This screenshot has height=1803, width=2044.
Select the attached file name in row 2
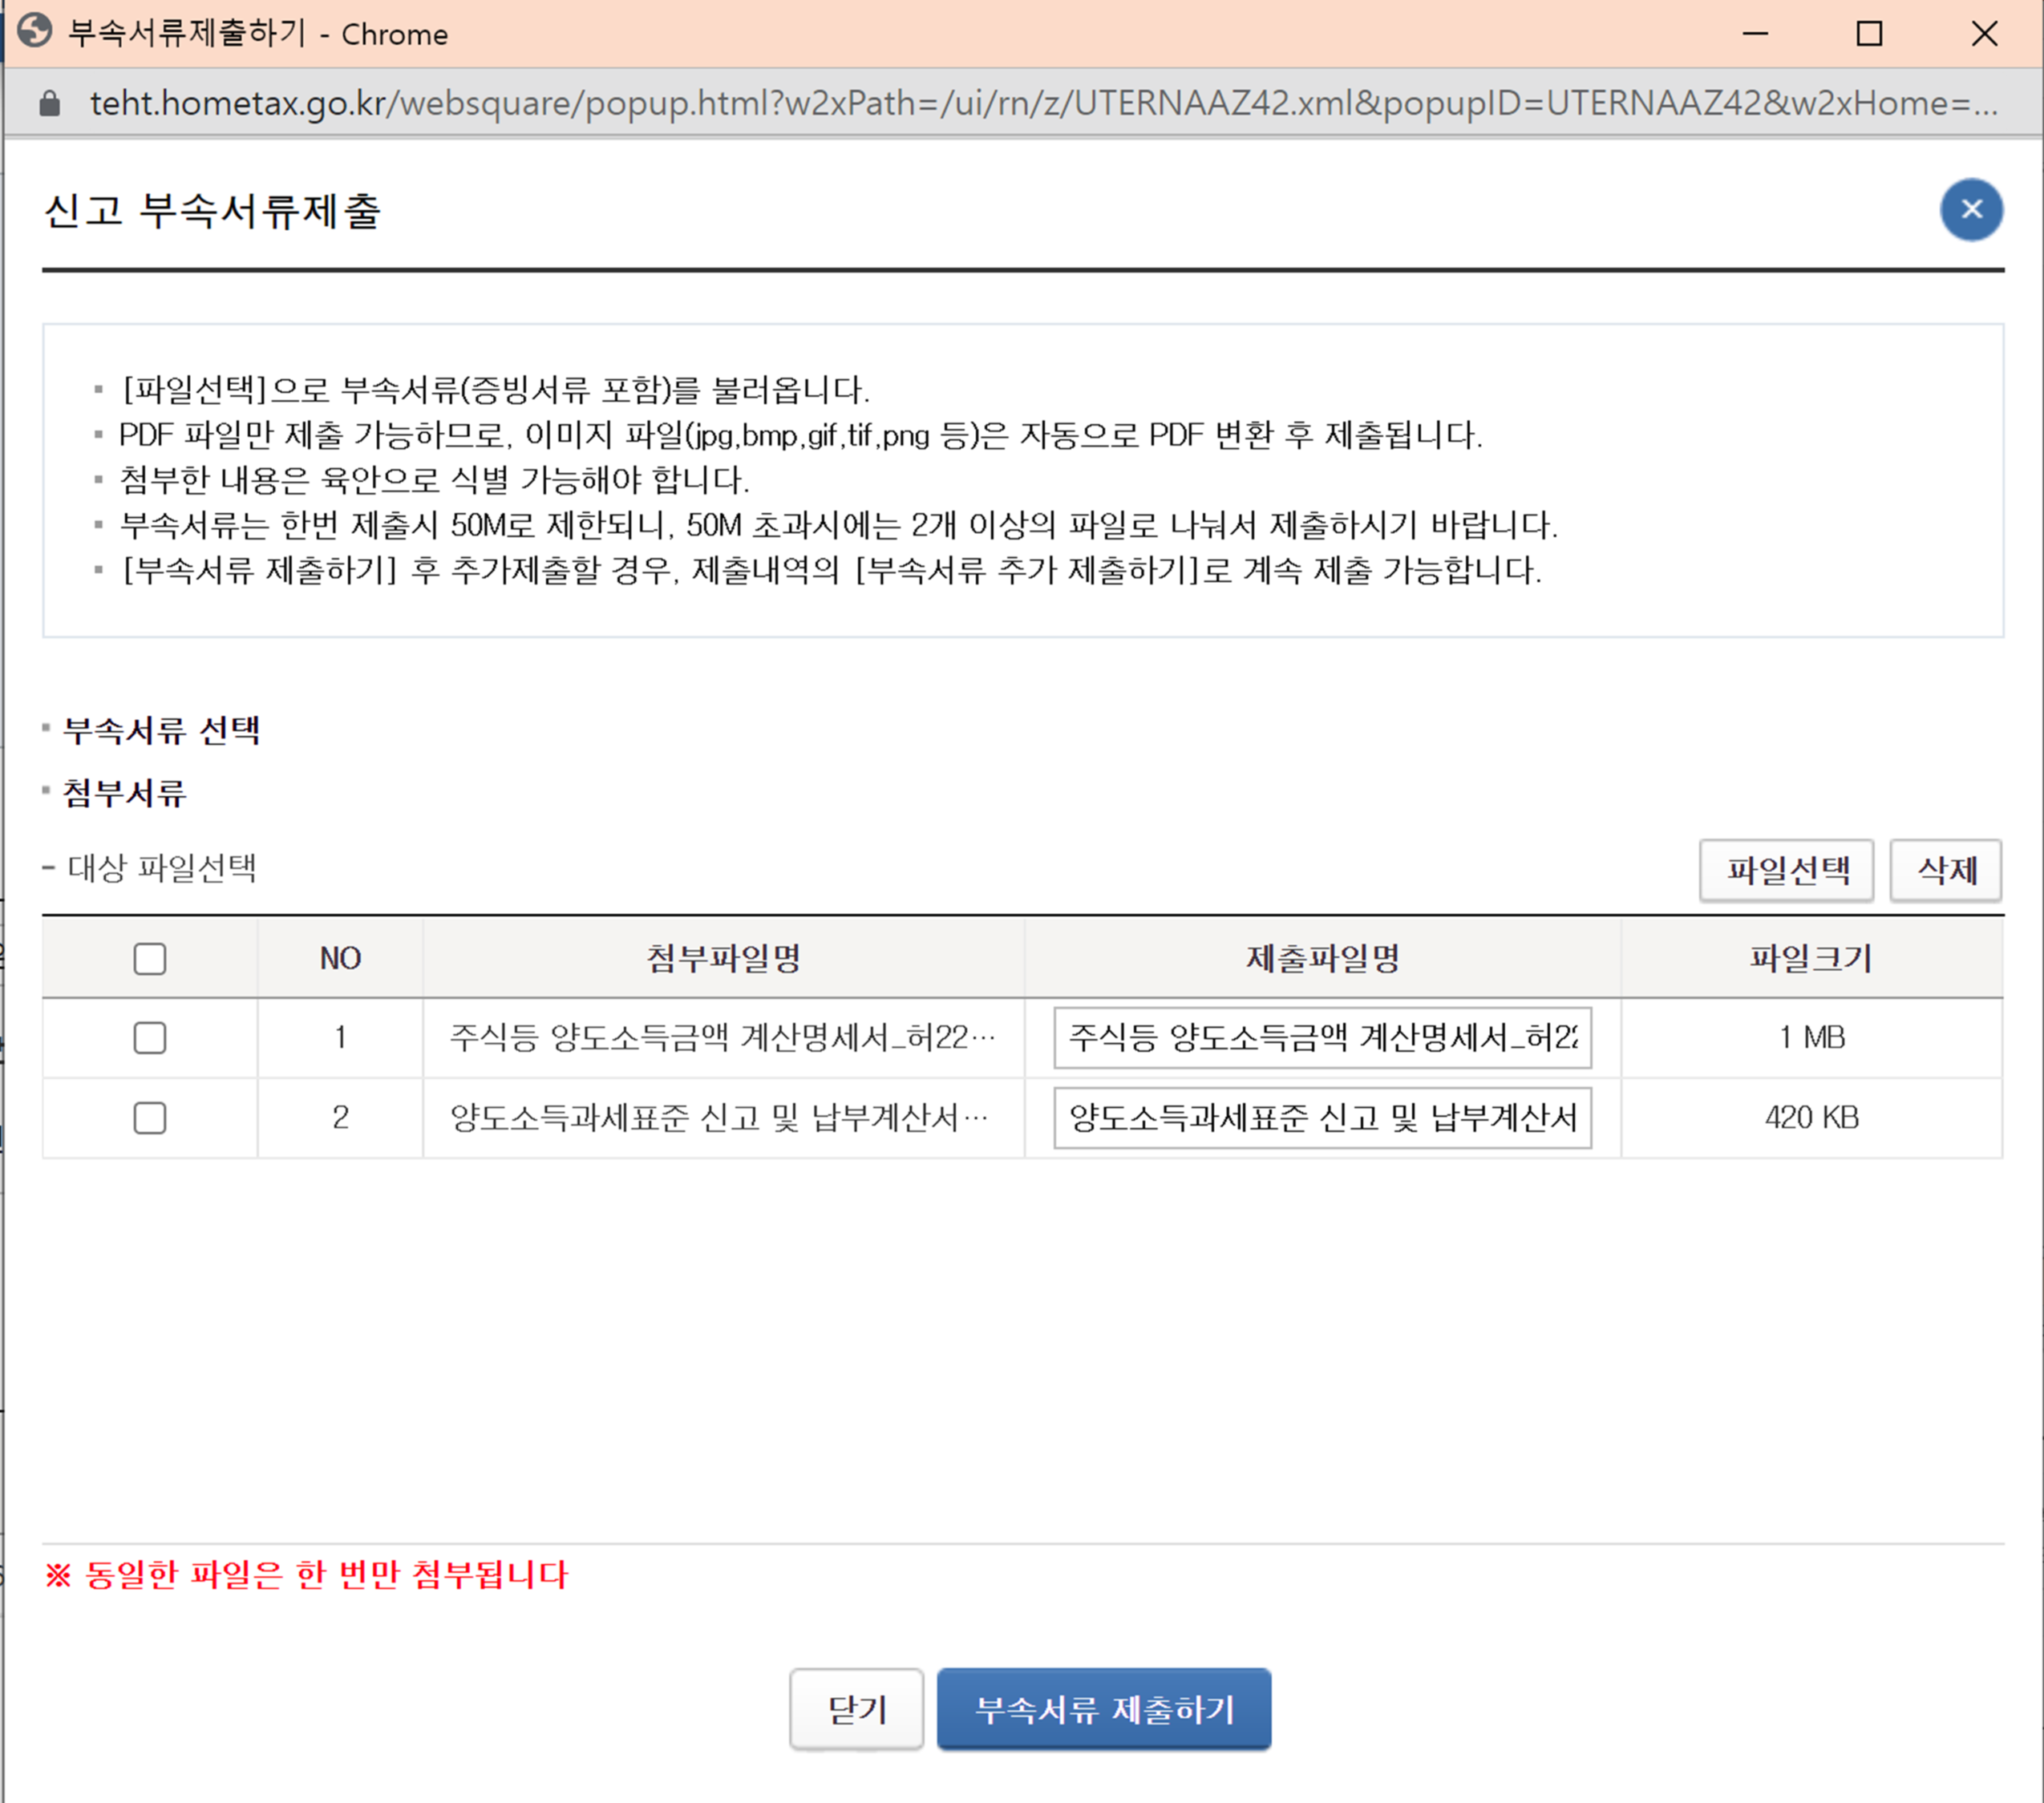[718, 1117]
